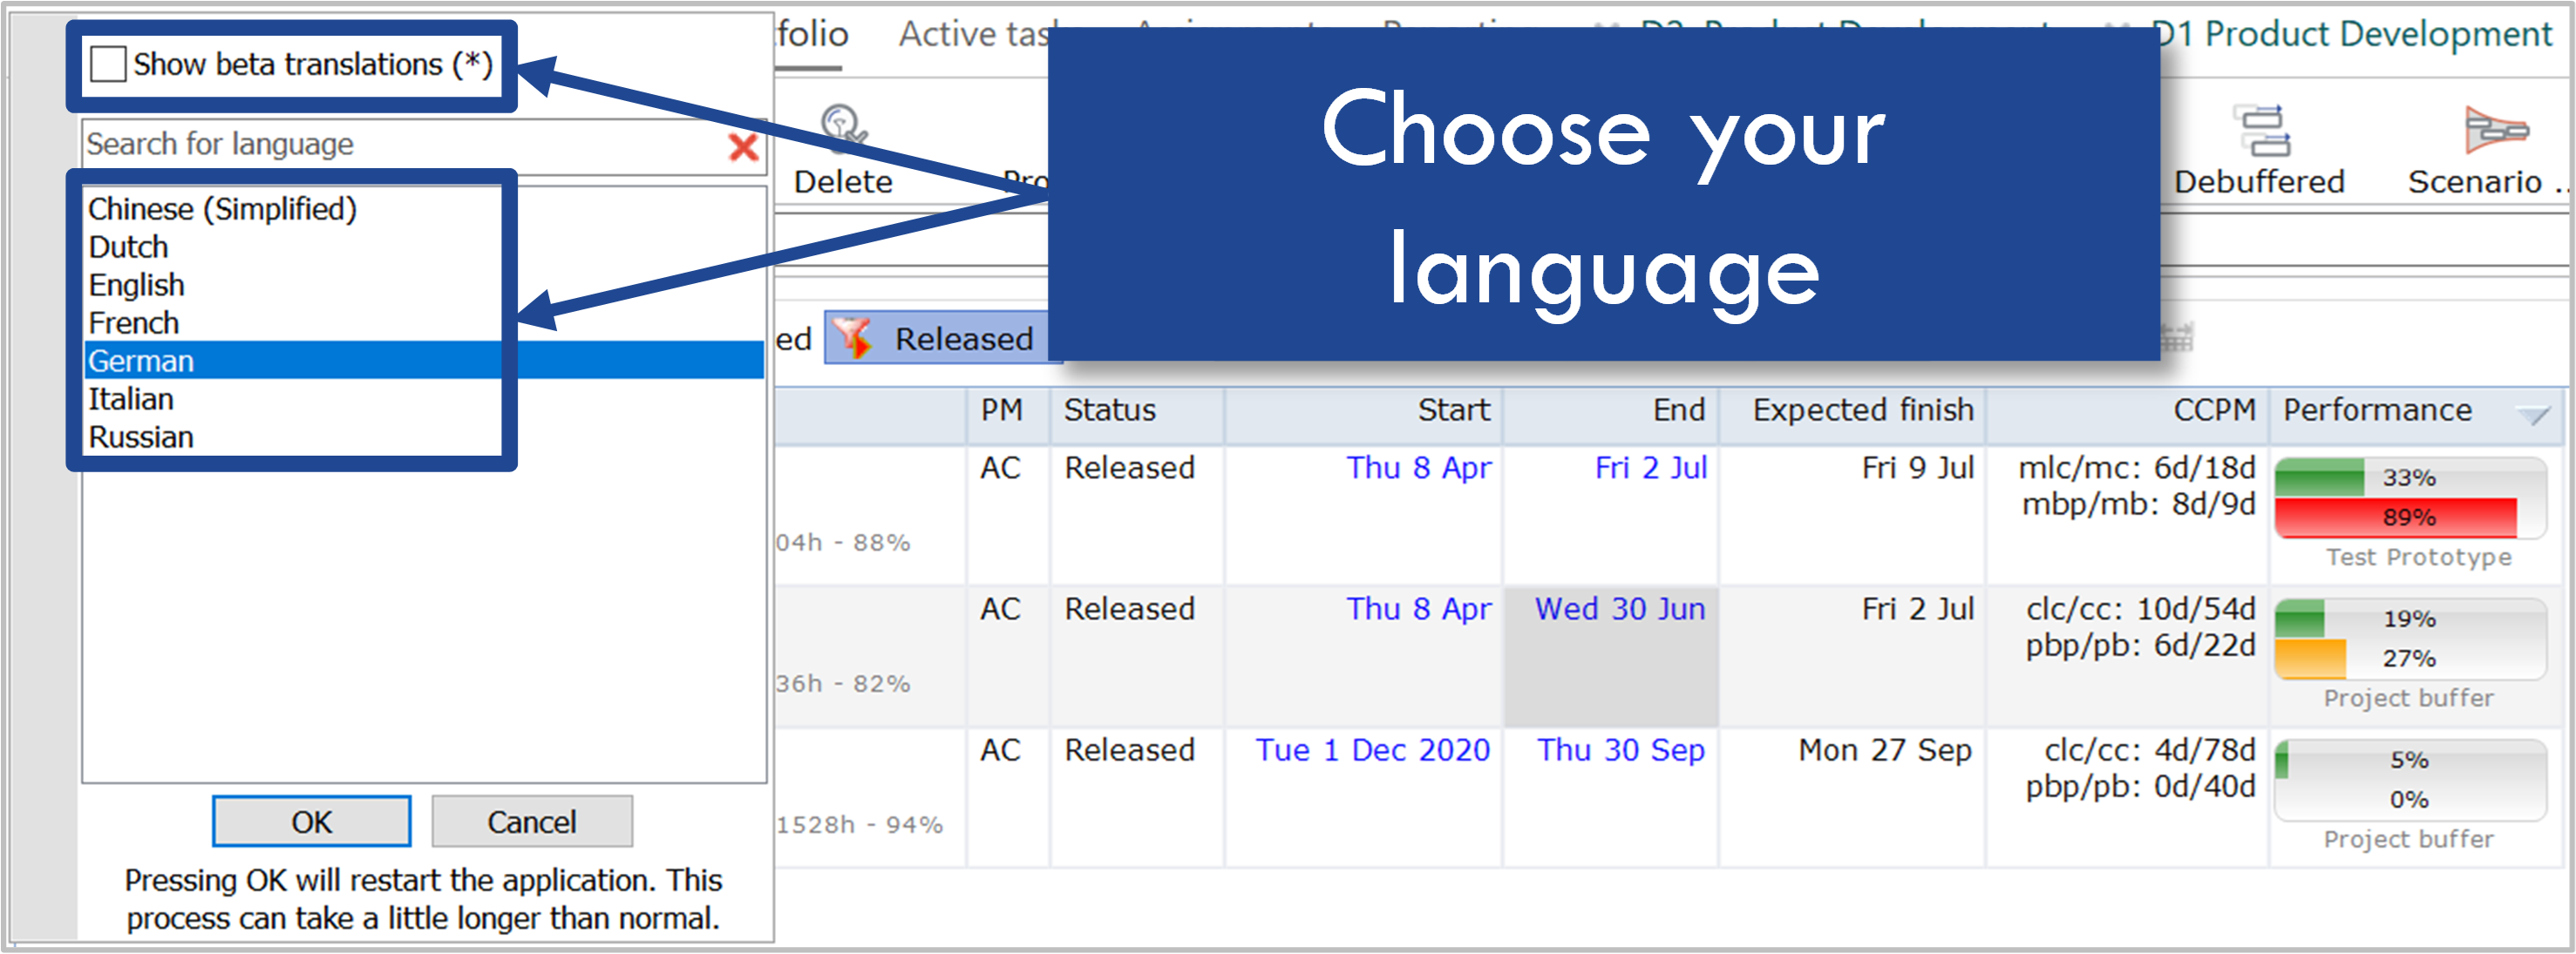Viewport: 2576px width, 954px height.
Task: Click the Debuffered toolbar icon
Action: click(x=2260, y=130)
